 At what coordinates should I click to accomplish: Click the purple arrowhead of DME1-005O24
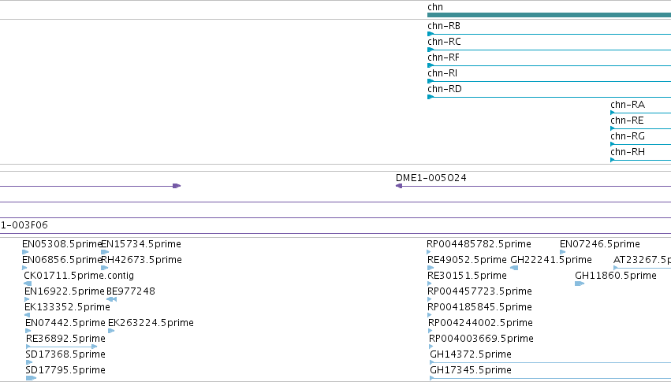point(399,186)
